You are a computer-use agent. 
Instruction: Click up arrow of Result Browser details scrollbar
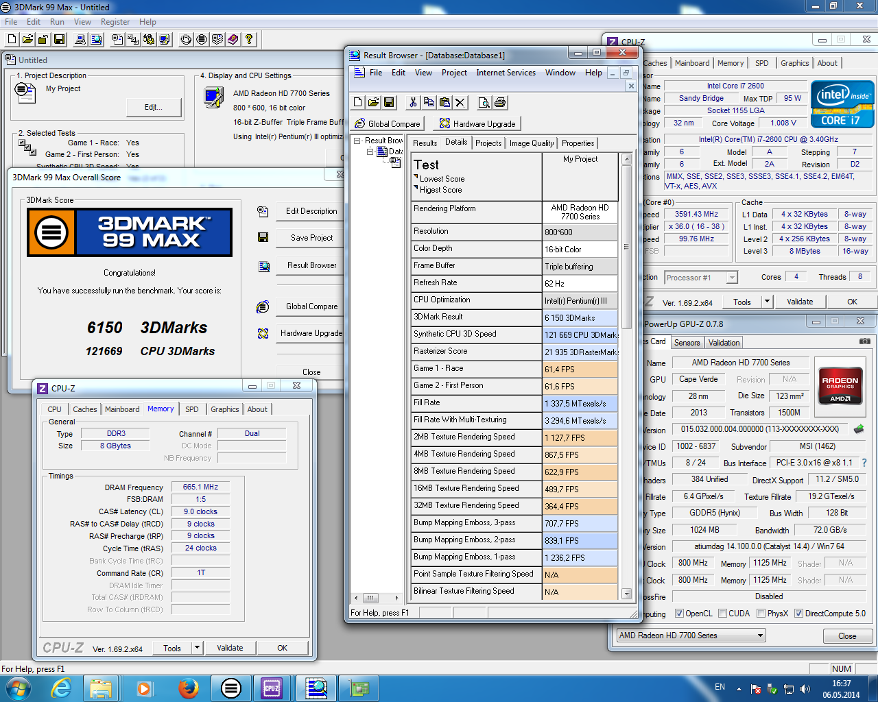coord(626,159)
